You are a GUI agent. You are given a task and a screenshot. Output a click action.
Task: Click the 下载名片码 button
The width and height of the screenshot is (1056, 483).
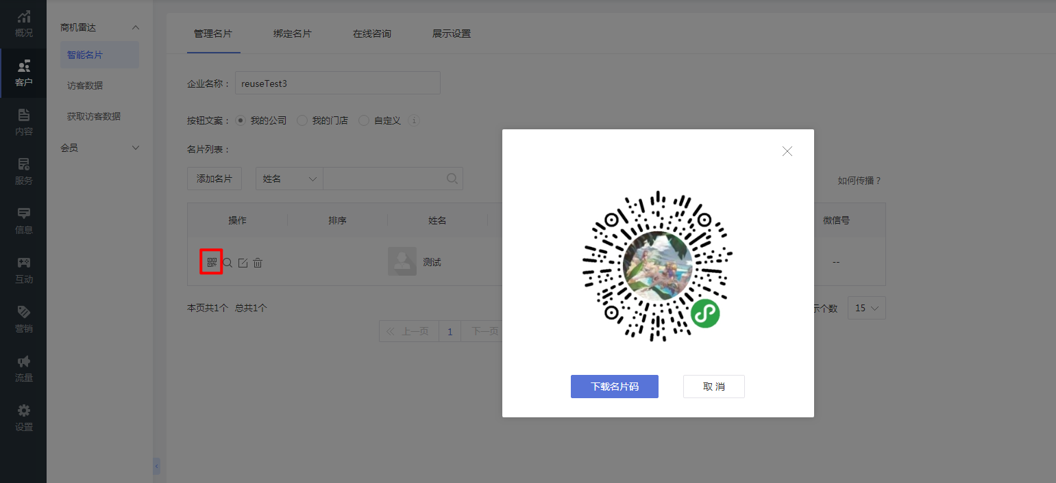pos(615,387)
